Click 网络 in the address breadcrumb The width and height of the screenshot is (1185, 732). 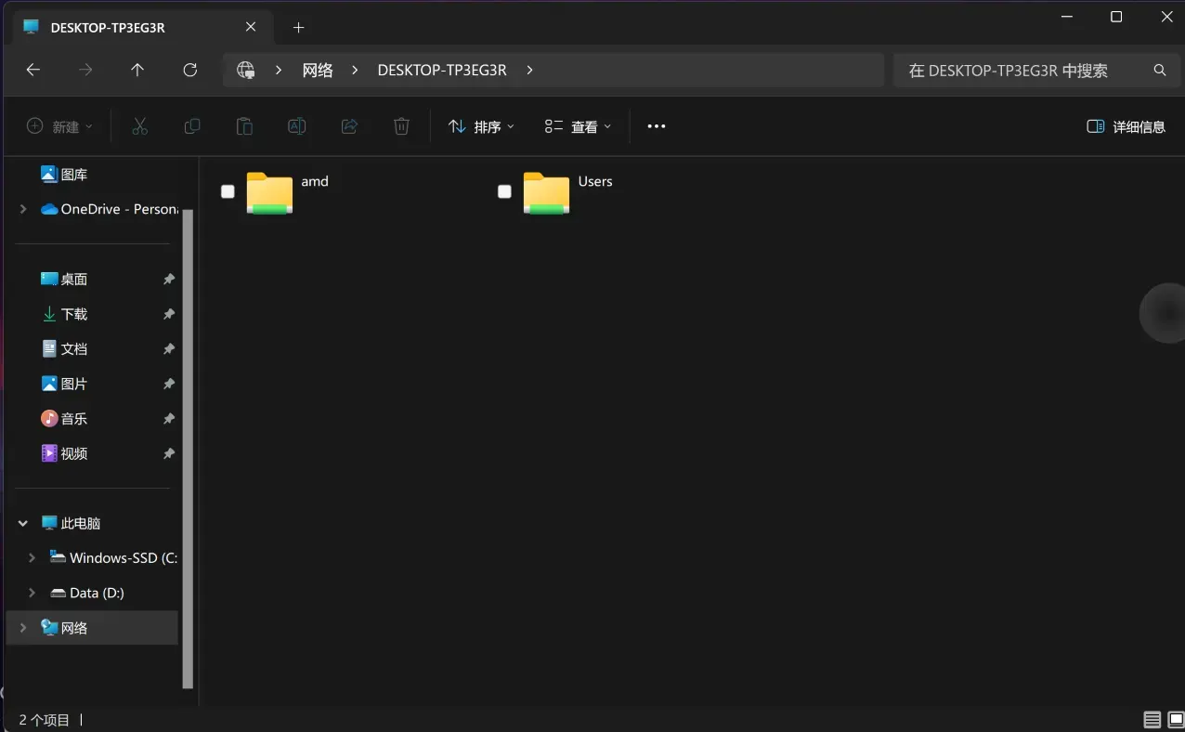click(318, 70)
